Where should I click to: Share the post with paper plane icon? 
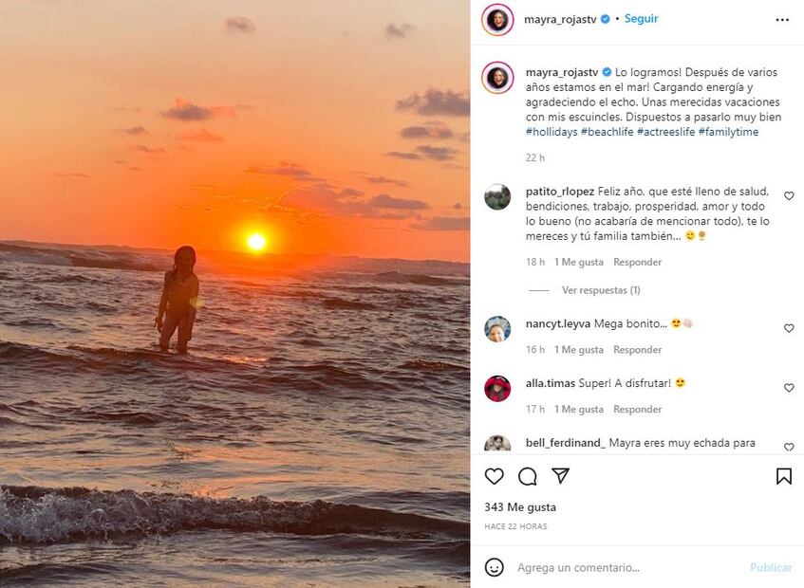[x=561, y=476]
